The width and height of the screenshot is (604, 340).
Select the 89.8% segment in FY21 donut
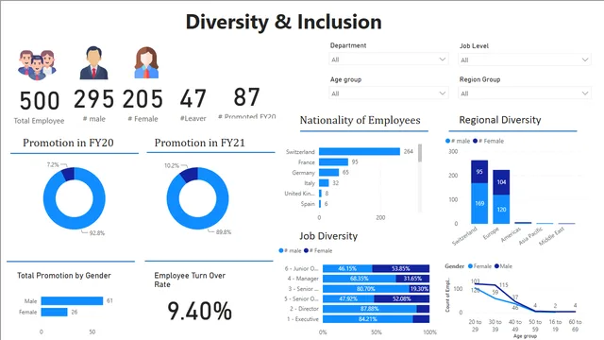197,223
